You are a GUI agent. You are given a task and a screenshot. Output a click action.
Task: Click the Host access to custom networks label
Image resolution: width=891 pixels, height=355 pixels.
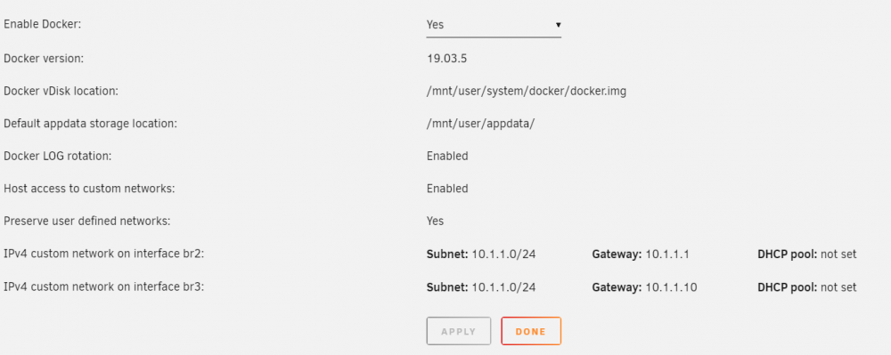pos(89,189)
